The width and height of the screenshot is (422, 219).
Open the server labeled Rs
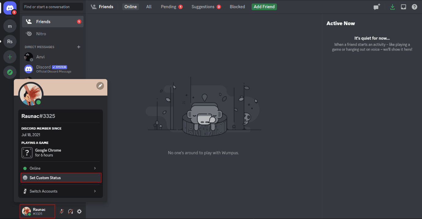[x=10, y=41]
